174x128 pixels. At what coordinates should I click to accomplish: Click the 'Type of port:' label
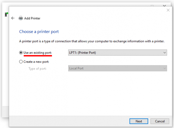[37, 68]
